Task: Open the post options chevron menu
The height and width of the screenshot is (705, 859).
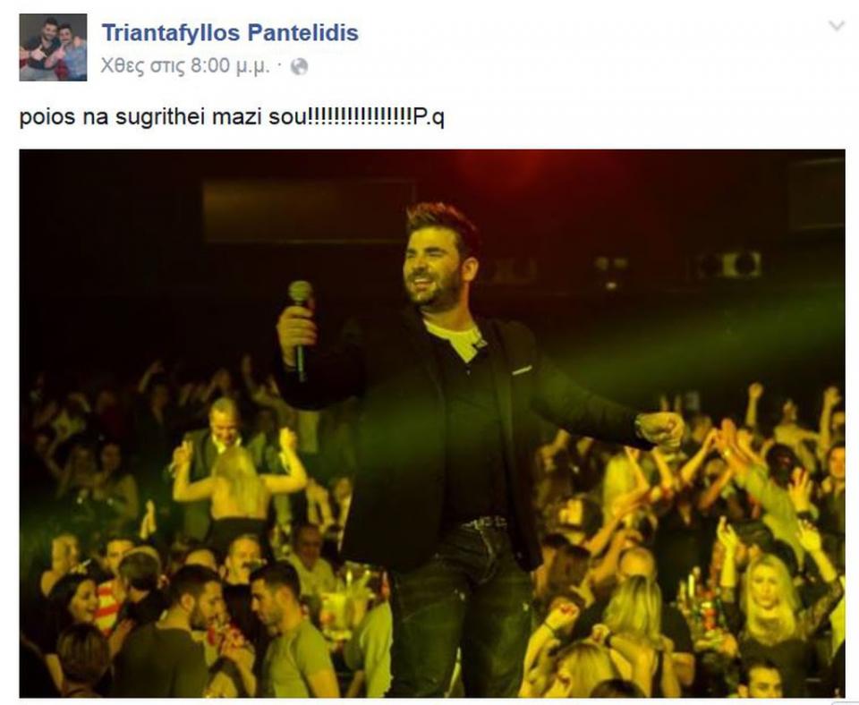Action: point(836,26)
